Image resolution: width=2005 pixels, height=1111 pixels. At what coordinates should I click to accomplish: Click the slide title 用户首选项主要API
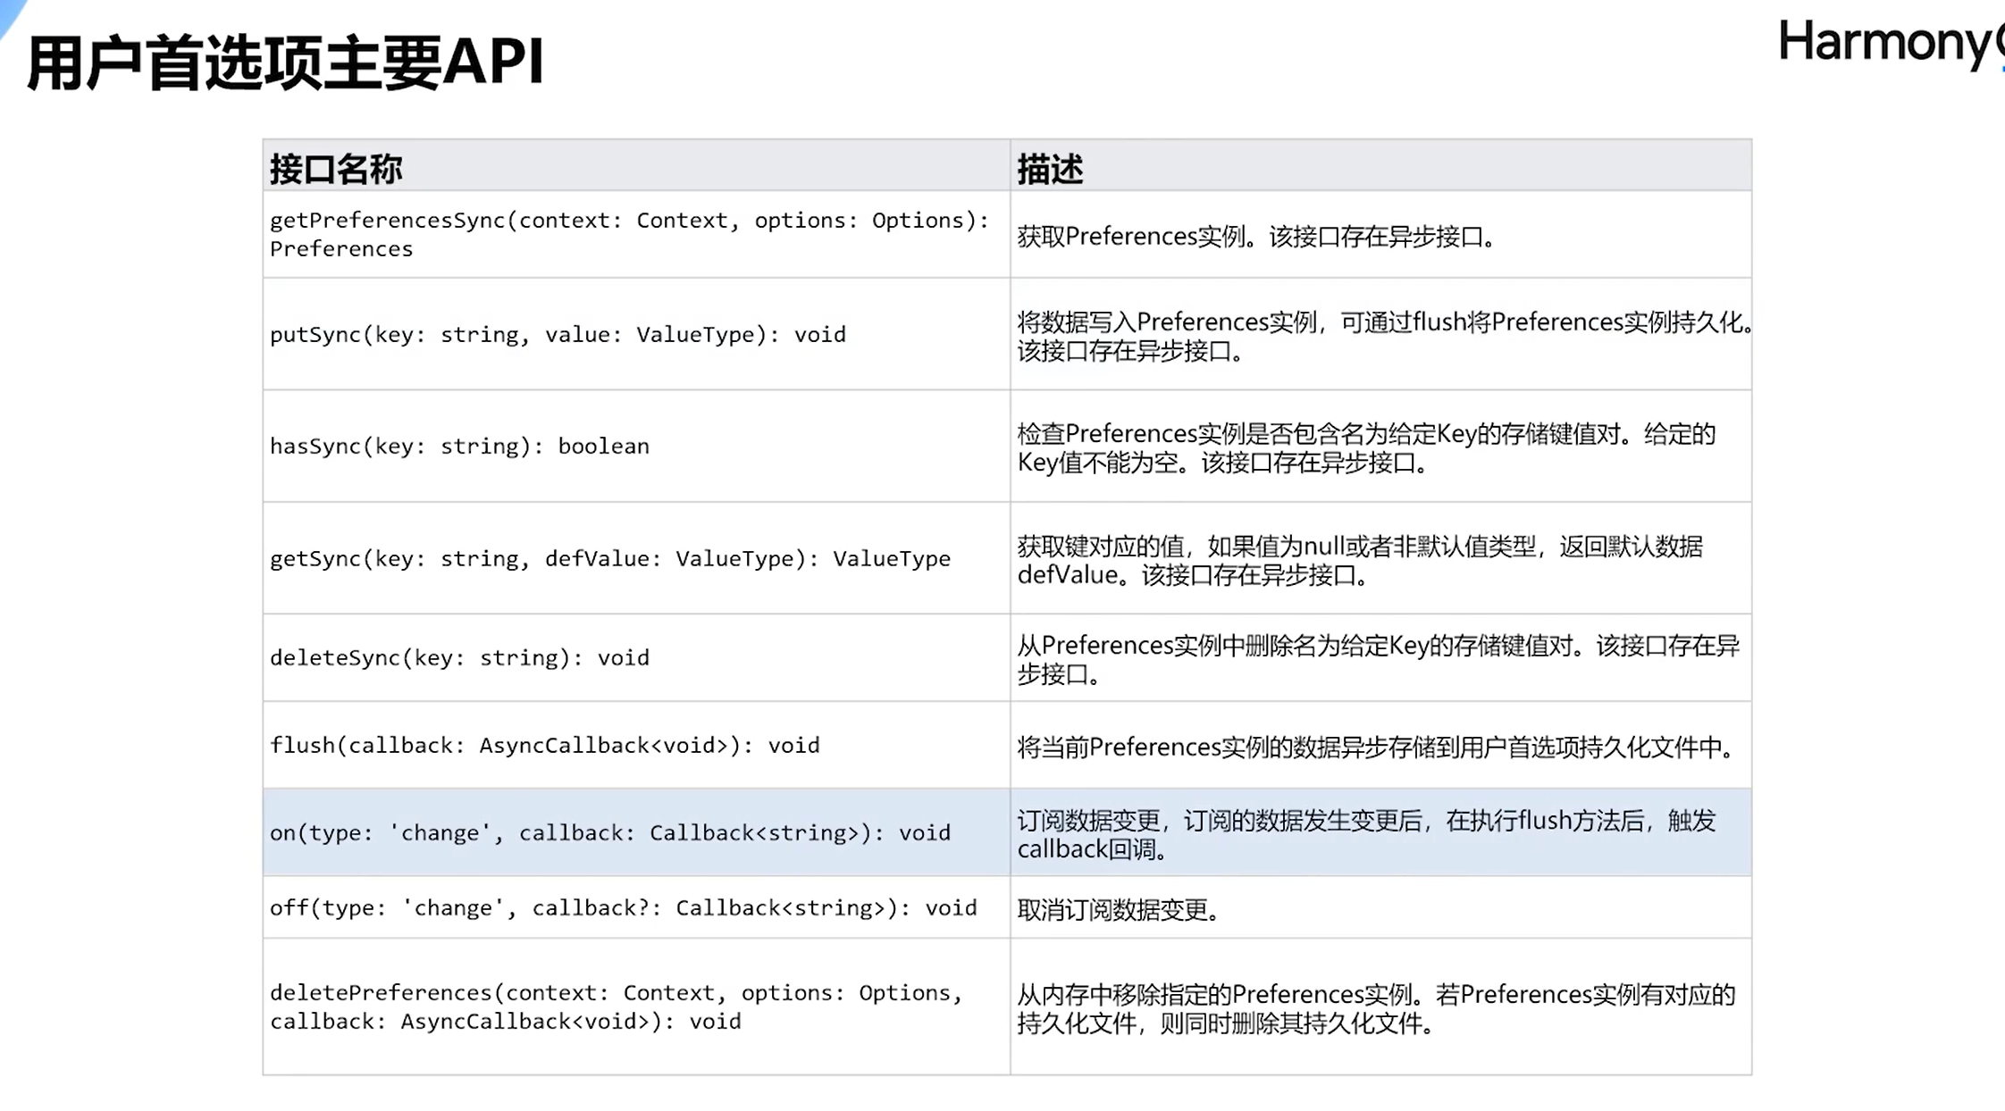click(x=285, y=63)
